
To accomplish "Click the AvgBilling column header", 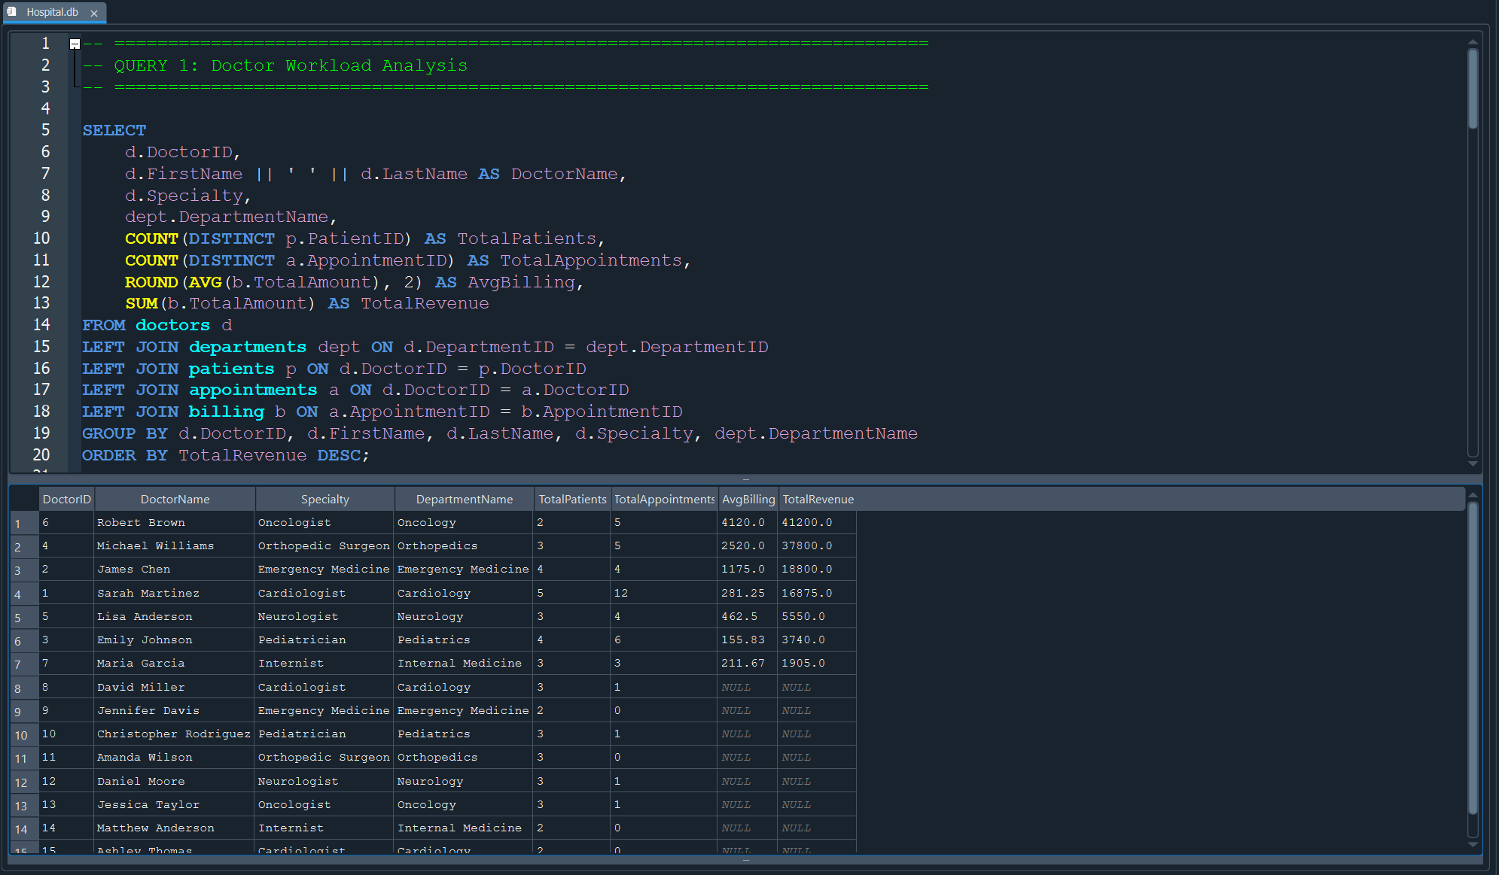I will click(x=748, y=499).
